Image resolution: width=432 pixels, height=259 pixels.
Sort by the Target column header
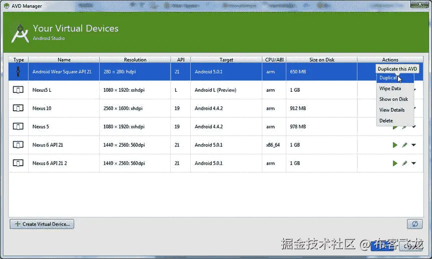226,59
